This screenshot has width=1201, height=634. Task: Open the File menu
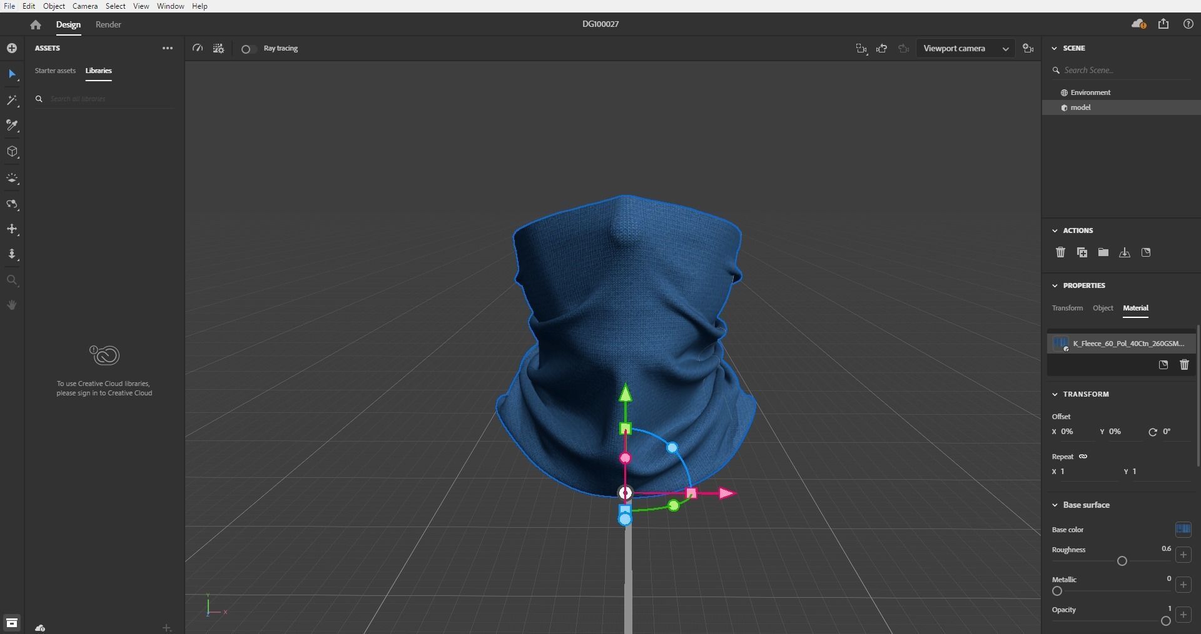(x=9, y=6)
